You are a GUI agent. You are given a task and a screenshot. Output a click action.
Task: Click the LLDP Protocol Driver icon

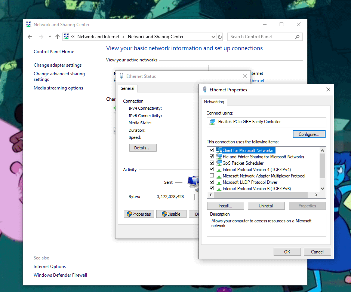[x=219, y=183]
